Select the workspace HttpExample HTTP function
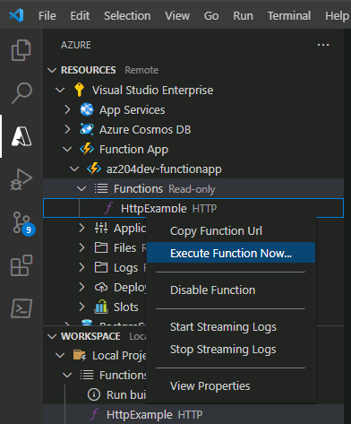Image resolution: width=351 pixels, height=424 pixels. pyautogui.click(x=193, y=414)
